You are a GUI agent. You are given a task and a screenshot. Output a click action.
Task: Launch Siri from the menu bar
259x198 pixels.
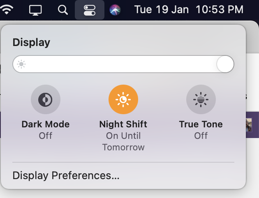coord(115,10)
